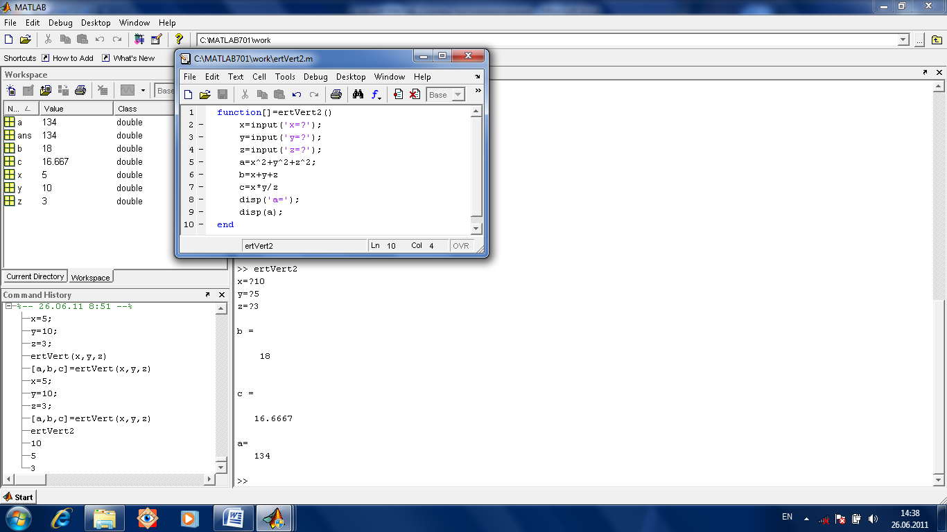Click the dock editor arrow beside Help menu
947x532 pixels.
pyautogui.click(x=478, y=77)
